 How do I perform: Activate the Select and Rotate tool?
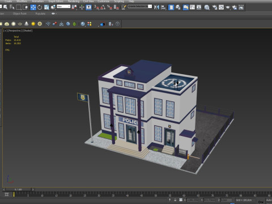[x=40, y=7]
